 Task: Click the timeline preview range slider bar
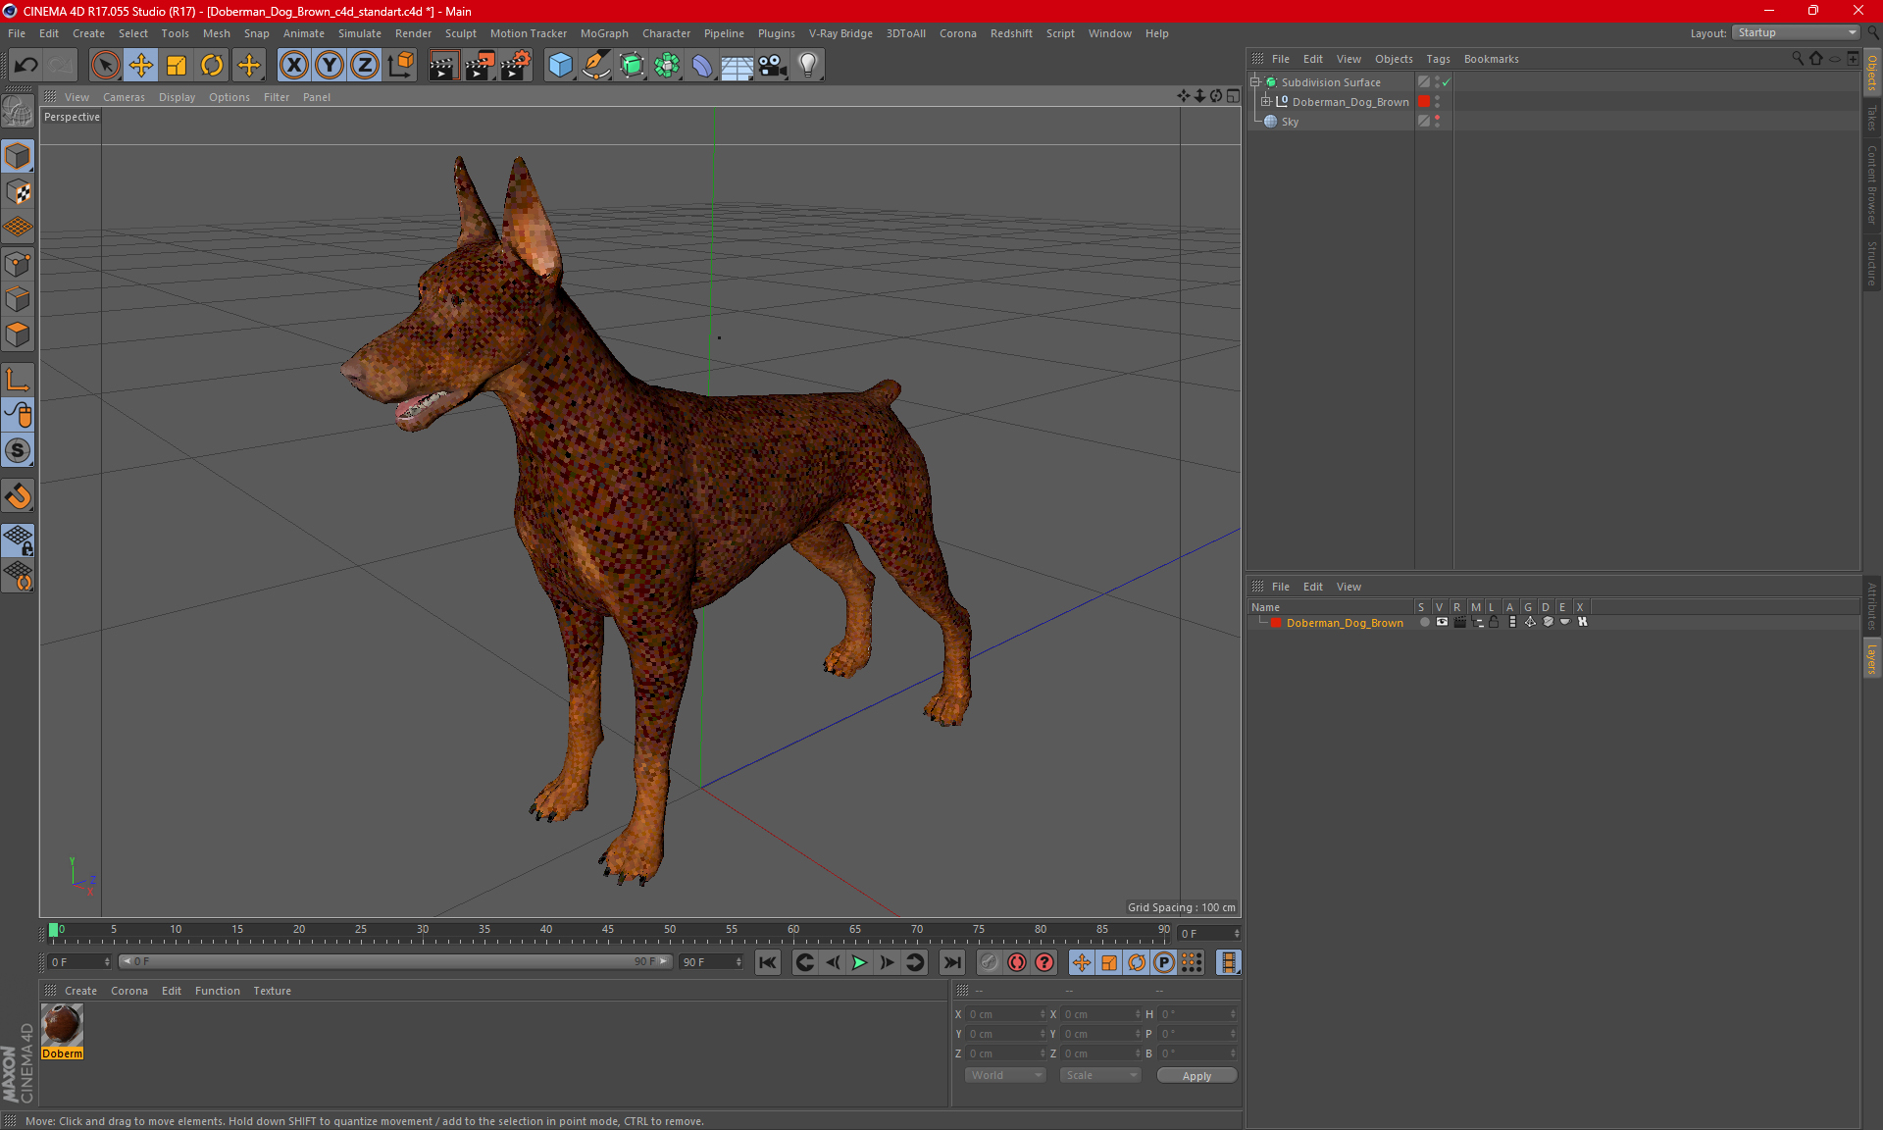394,962
